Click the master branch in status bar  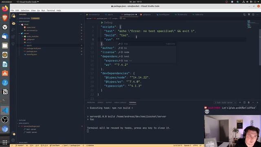click(x=20, y=145)
